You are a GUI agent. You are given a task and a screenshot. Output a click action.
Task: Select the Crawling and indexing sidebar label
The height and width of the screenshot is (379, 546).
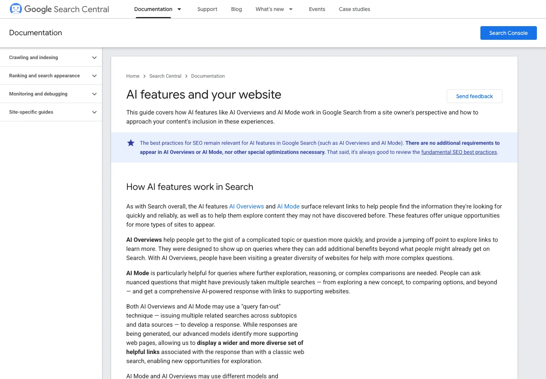pyautogui.click(x=33, y=58)
